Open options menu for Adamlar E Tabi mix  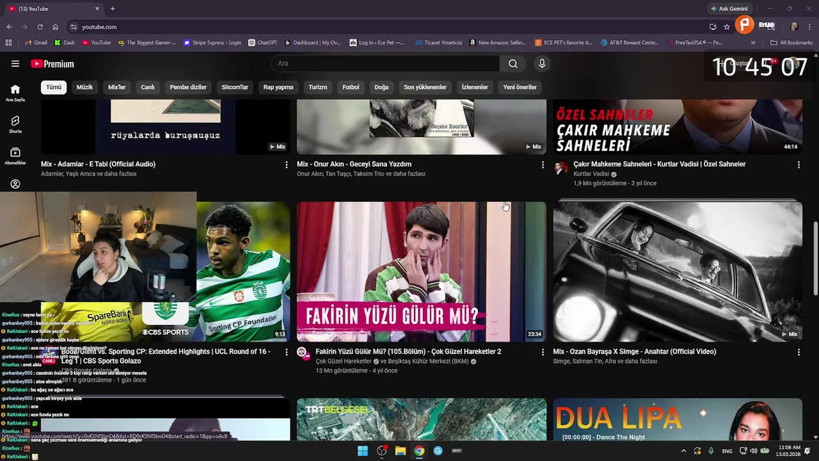[x=286, y=165]
